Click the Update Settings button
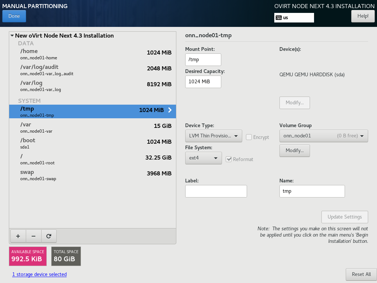 point(345,217)
